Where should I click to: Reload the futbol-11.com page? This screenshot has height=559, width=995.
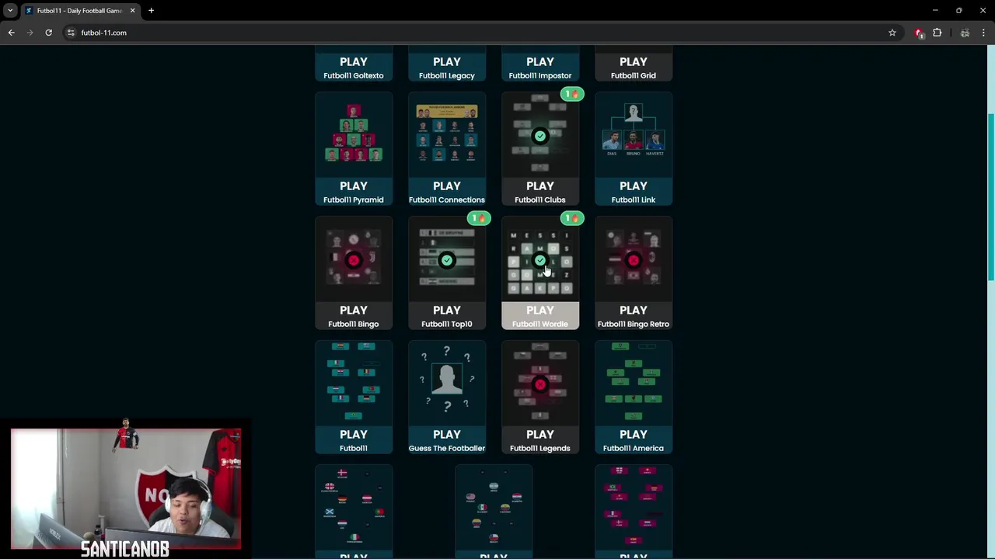pyautogui.click(x=48, y=33)
